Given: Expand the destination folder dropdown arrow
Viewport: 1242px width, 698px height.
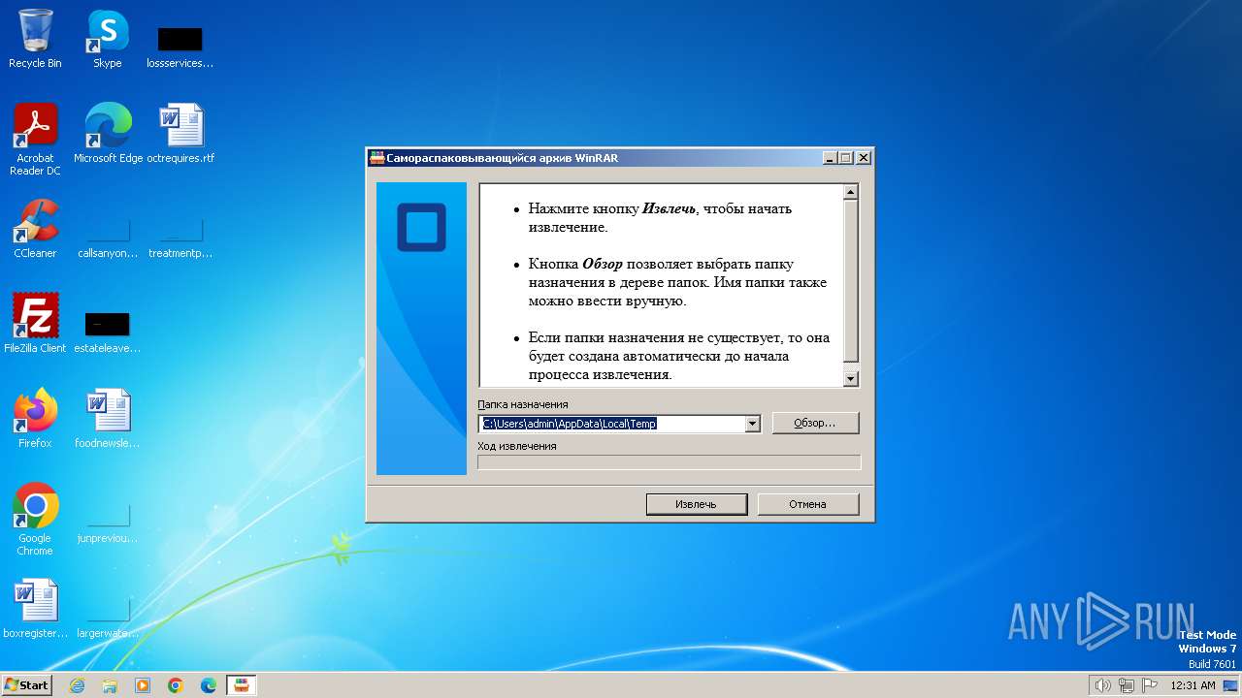Looking at the screenshot, I should pyautogui.click(x=752, y=424).
